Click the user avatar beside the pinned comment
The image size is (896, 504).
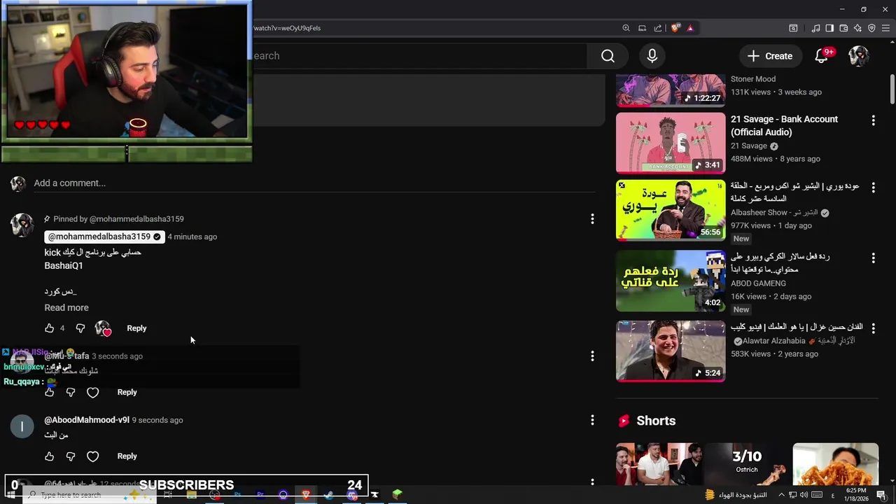tap(22, 225)
